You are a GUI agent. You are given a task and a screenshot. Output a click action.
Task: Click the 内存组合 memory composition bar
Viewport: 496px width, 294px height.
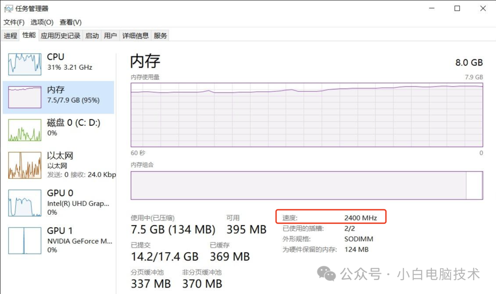(306, 185)
